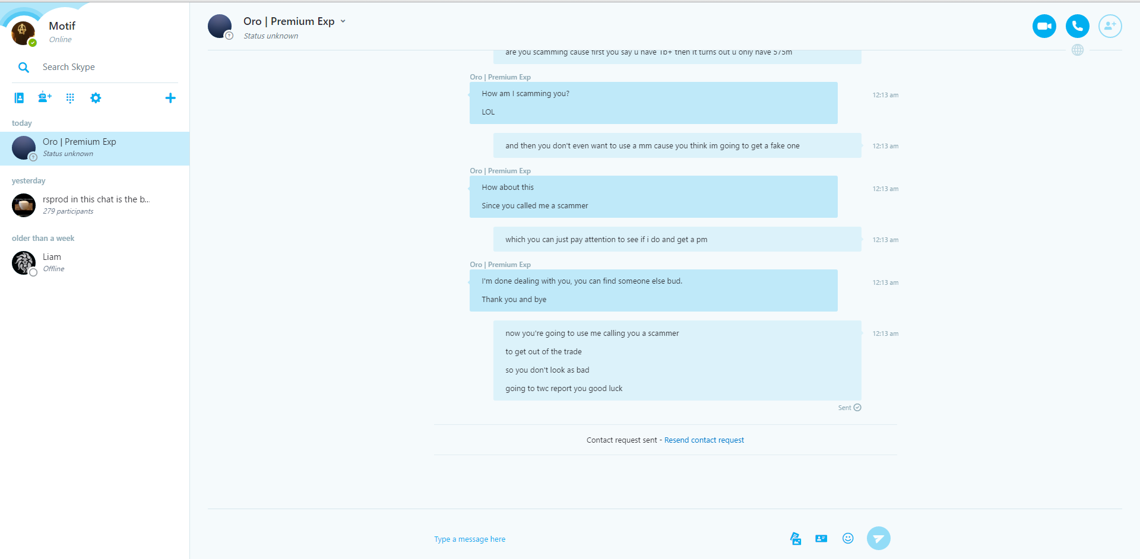Open Skype settings gear icon
Viewport: 1140px width, 559px height.
[96, 98]
